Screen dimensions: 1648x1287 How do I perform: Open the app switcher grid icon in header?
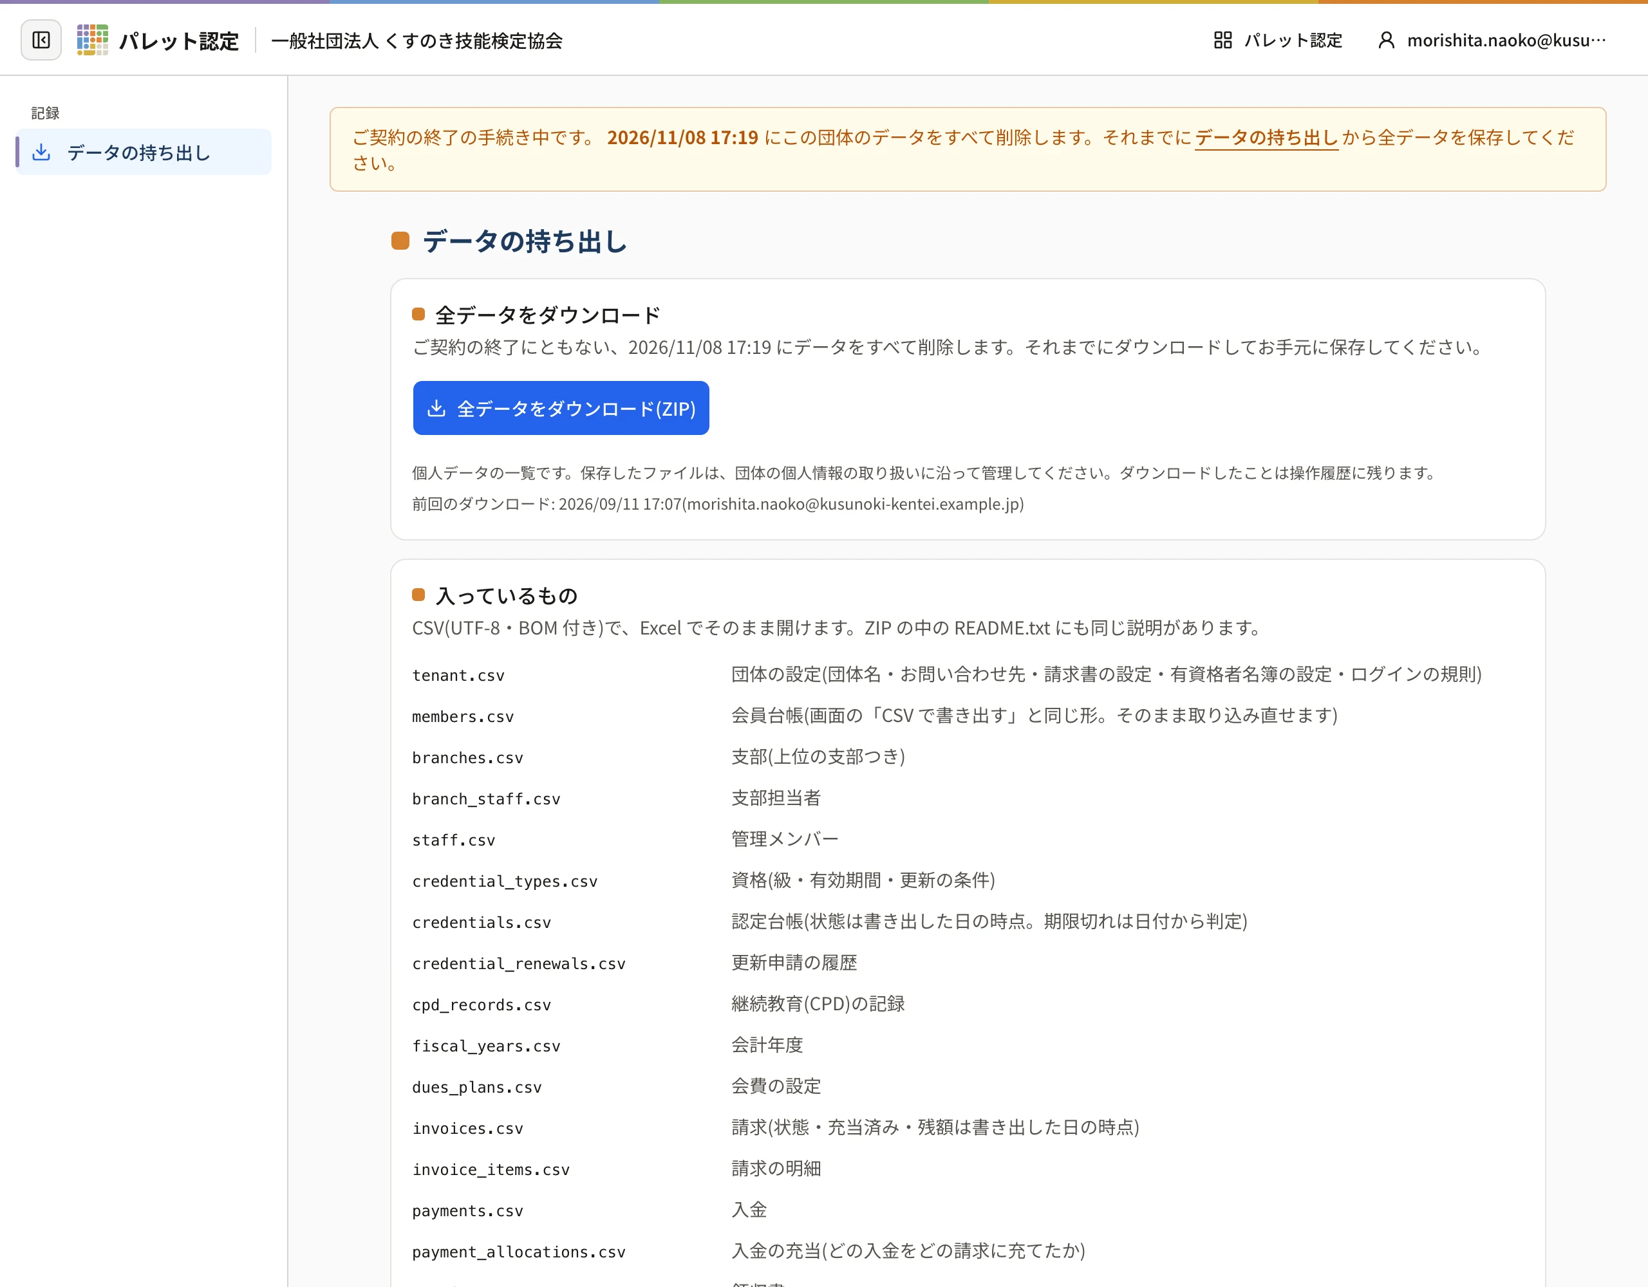tap(1222, 40)
